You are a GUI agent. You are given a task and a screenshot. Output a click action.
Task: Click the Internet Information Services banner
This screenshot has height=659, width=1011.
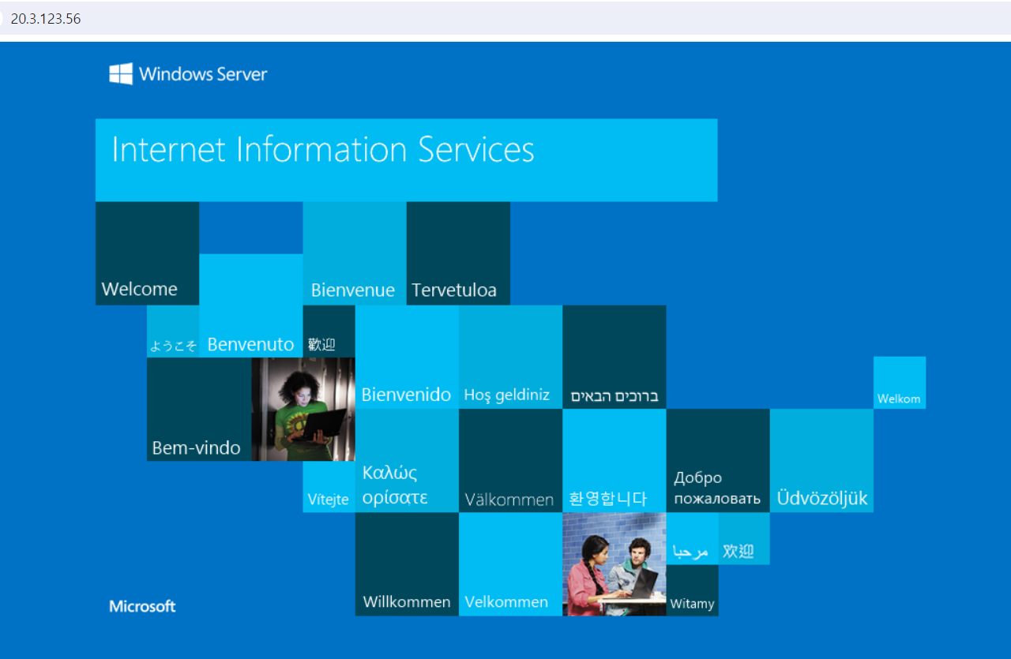tap(406, 160)
